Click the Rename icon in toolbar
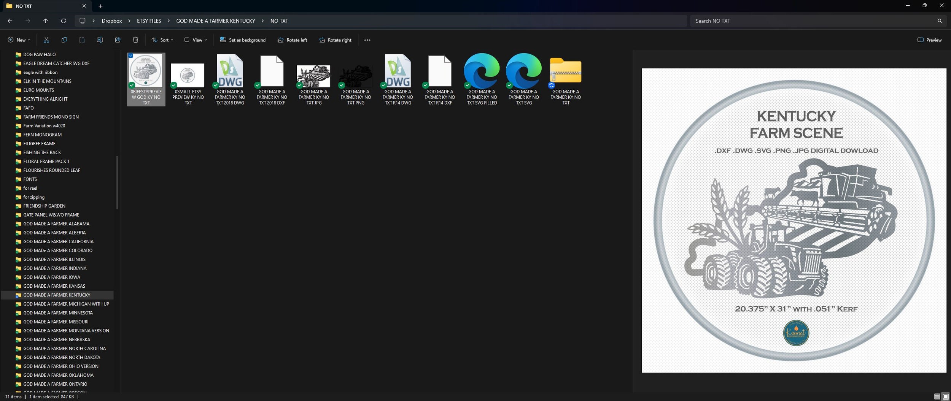The image size is (951, 401). (x=100, y=40)
